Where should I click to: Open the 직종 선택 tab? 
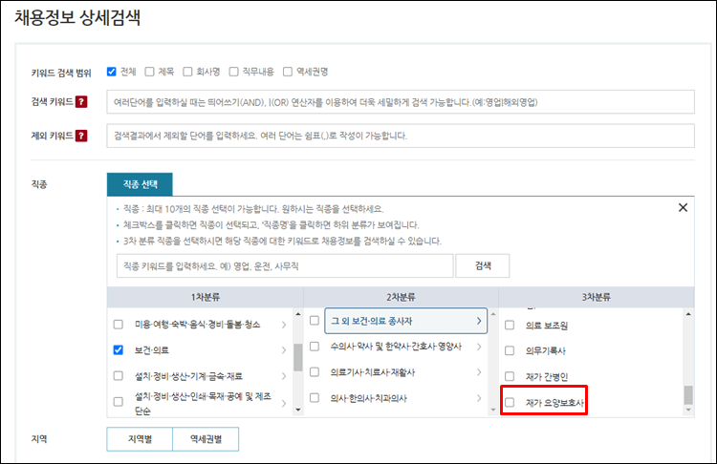[140, 182]
